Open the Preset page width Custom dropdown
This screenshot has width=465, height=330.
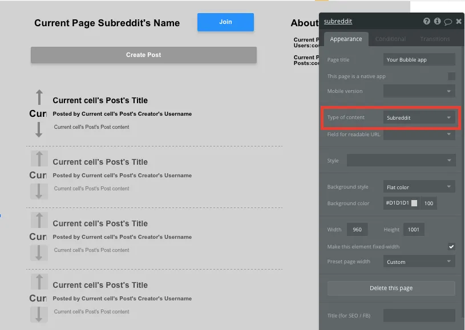point(419,262)
